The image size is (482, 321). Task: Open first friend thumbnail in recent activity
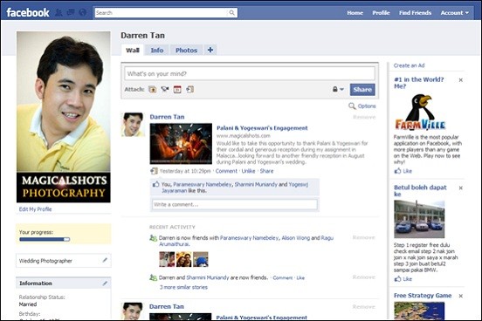[x=167, y=259]
